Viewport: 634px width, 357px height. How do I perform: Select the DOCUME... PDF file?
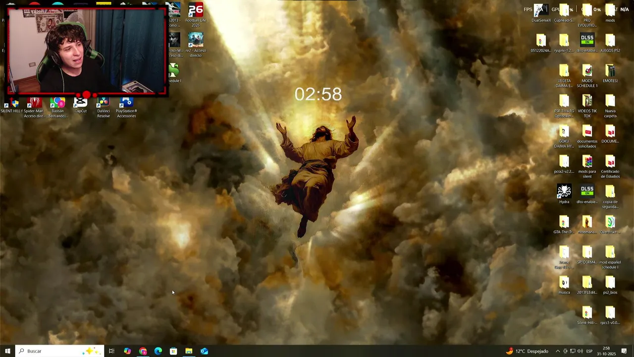(610, 134)
